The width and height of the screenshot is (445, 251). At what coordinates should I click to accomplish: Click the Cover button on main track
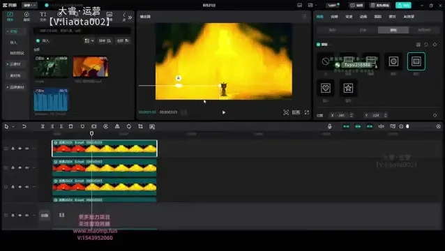[45, 215]
